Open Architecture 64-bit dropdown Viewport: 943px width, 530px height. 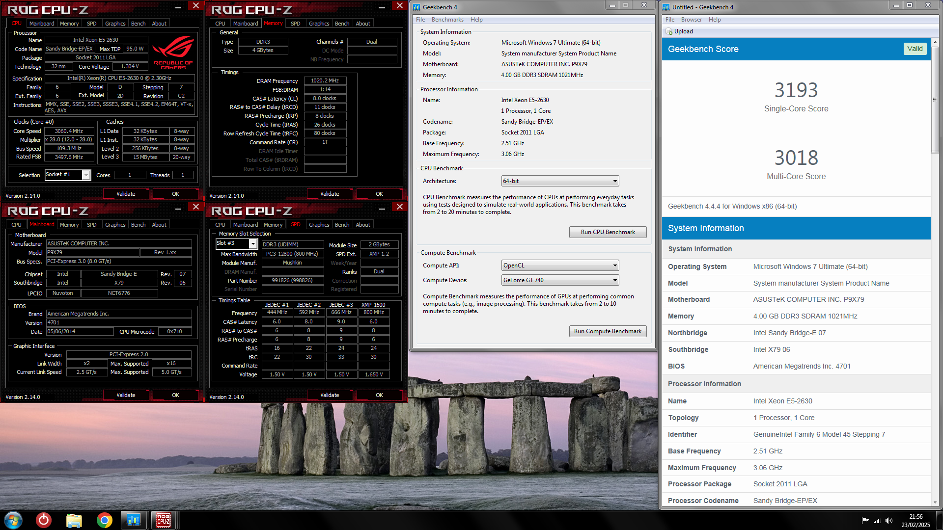point(560,181)
